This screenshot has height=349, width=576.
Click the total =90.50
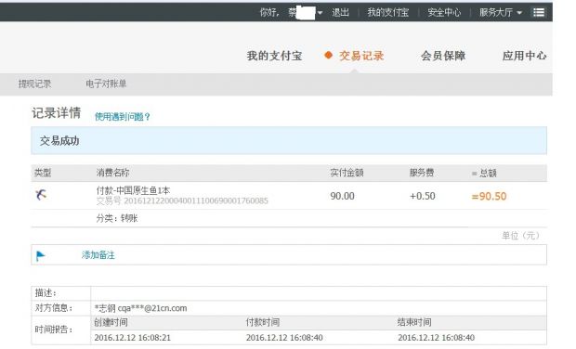pyautogui.click(x=489, y=197)
